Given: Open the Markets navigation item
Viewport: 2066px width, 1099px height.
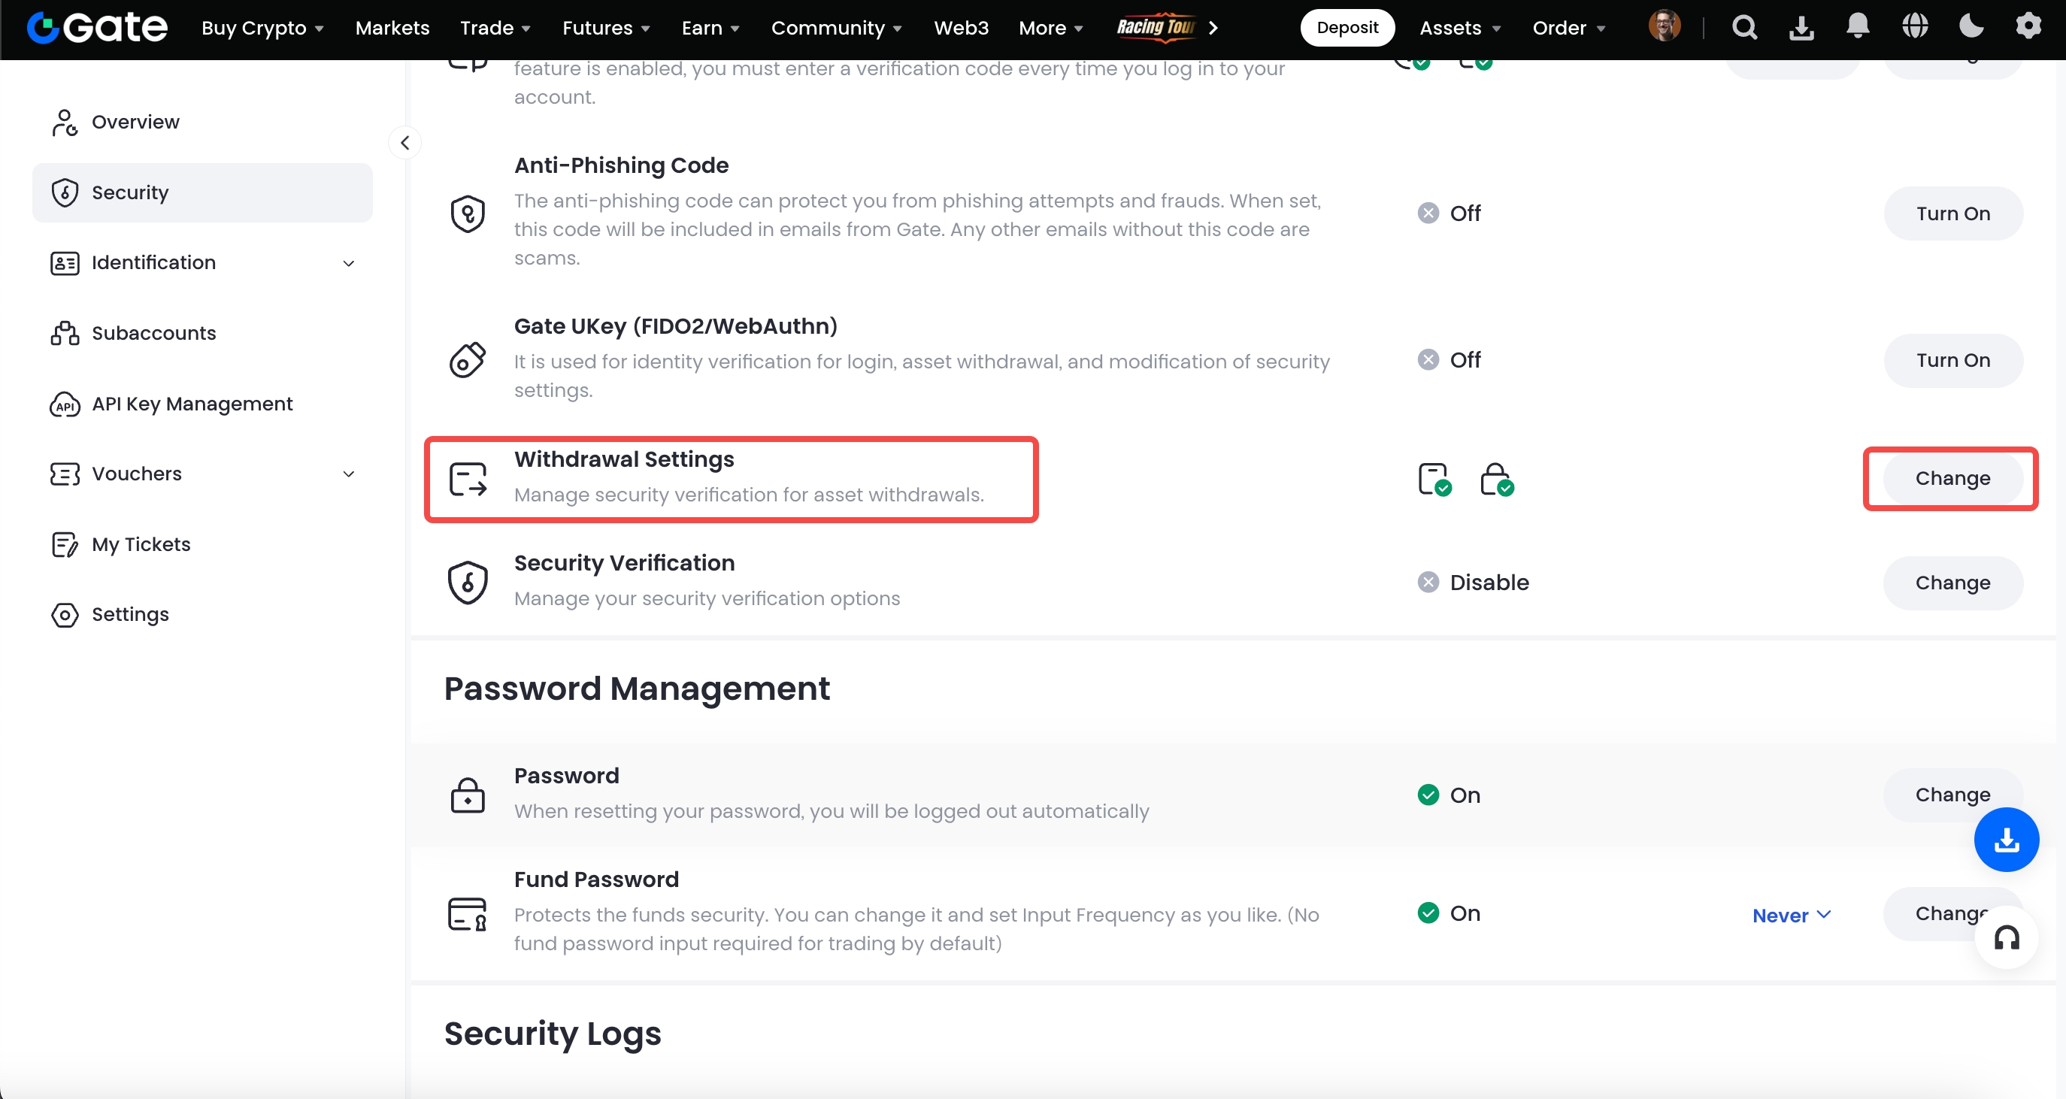Looking at the screenshot, I should (x=392, y=28).
